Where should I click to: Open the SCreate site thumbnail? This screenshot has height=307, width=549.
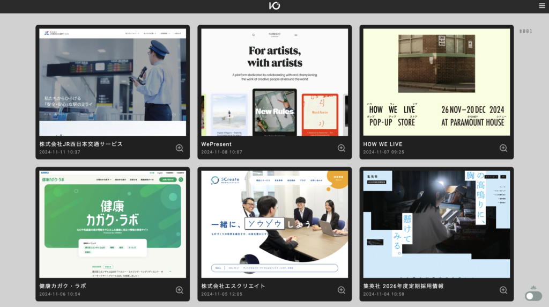[x=274, y=224]
